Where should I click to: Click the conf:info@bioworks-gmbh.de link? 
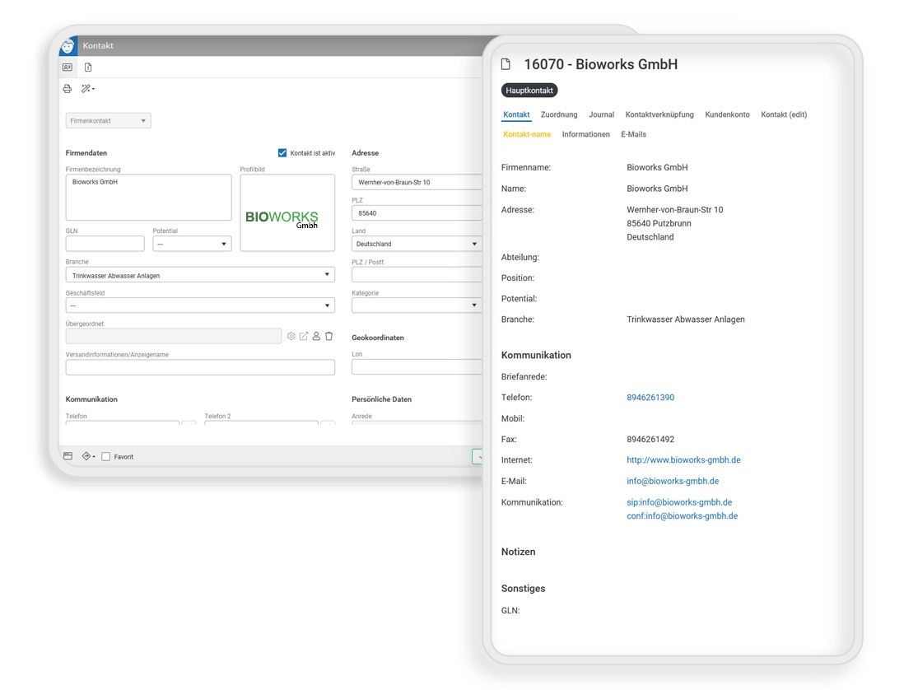point(682,516)
